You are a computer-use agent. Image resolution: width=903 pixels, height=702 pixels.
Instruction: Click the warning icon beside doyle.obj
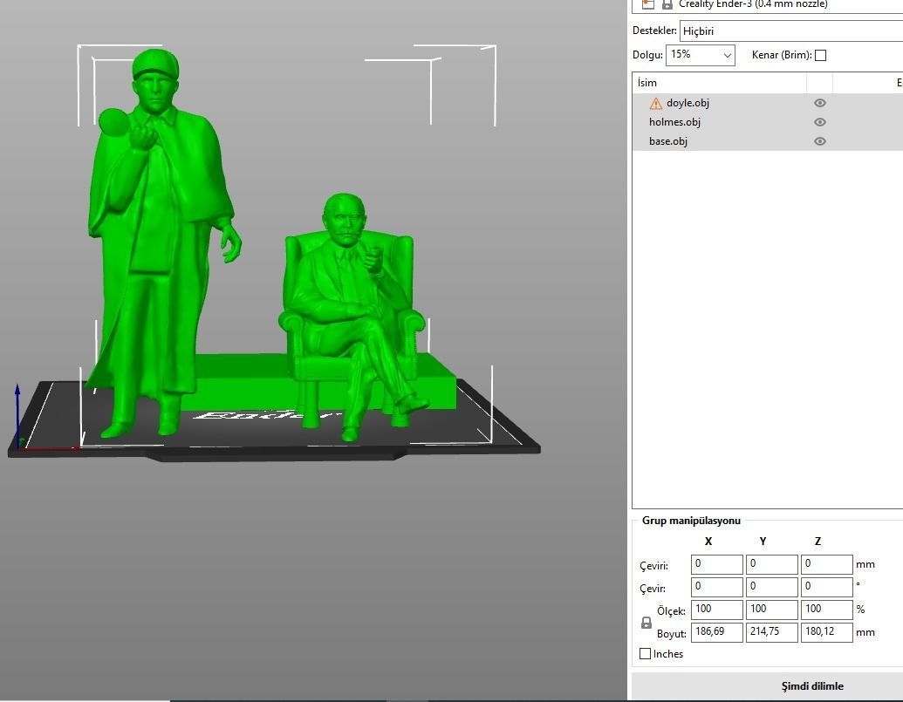655,104
